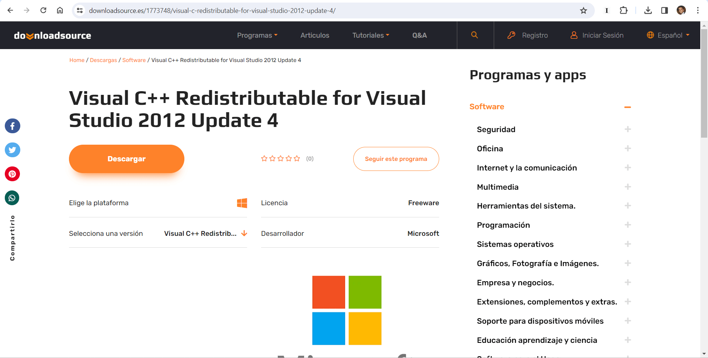This screenshot has width=708, height=358.
Task: Share page on Facebook icon
Action: click(12, 126)
